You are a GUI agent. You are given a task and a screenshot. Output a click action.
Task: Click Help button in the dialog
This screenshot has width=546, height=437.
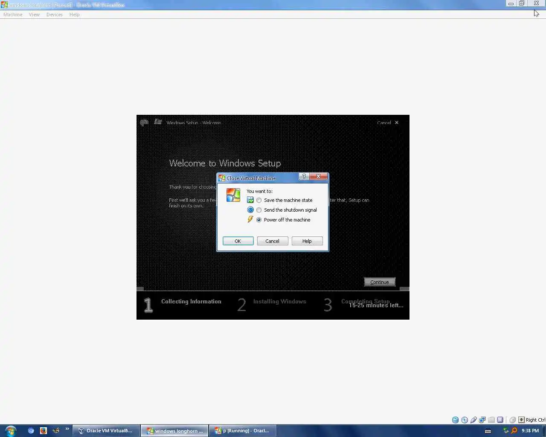click(x=307, y=241)
